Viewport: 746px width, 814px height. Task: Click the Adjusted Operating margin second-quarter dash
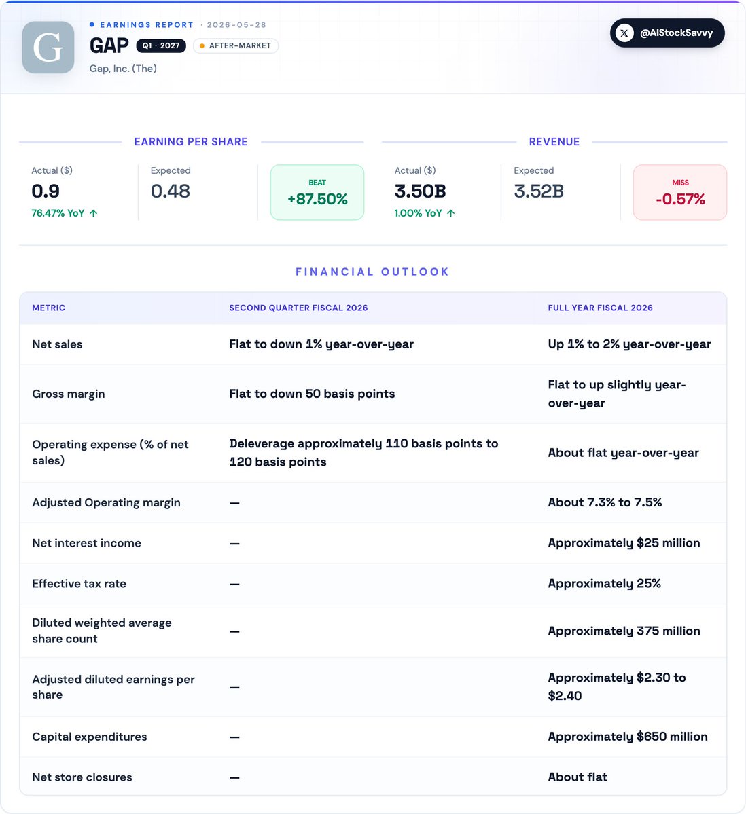pos(235,503)
